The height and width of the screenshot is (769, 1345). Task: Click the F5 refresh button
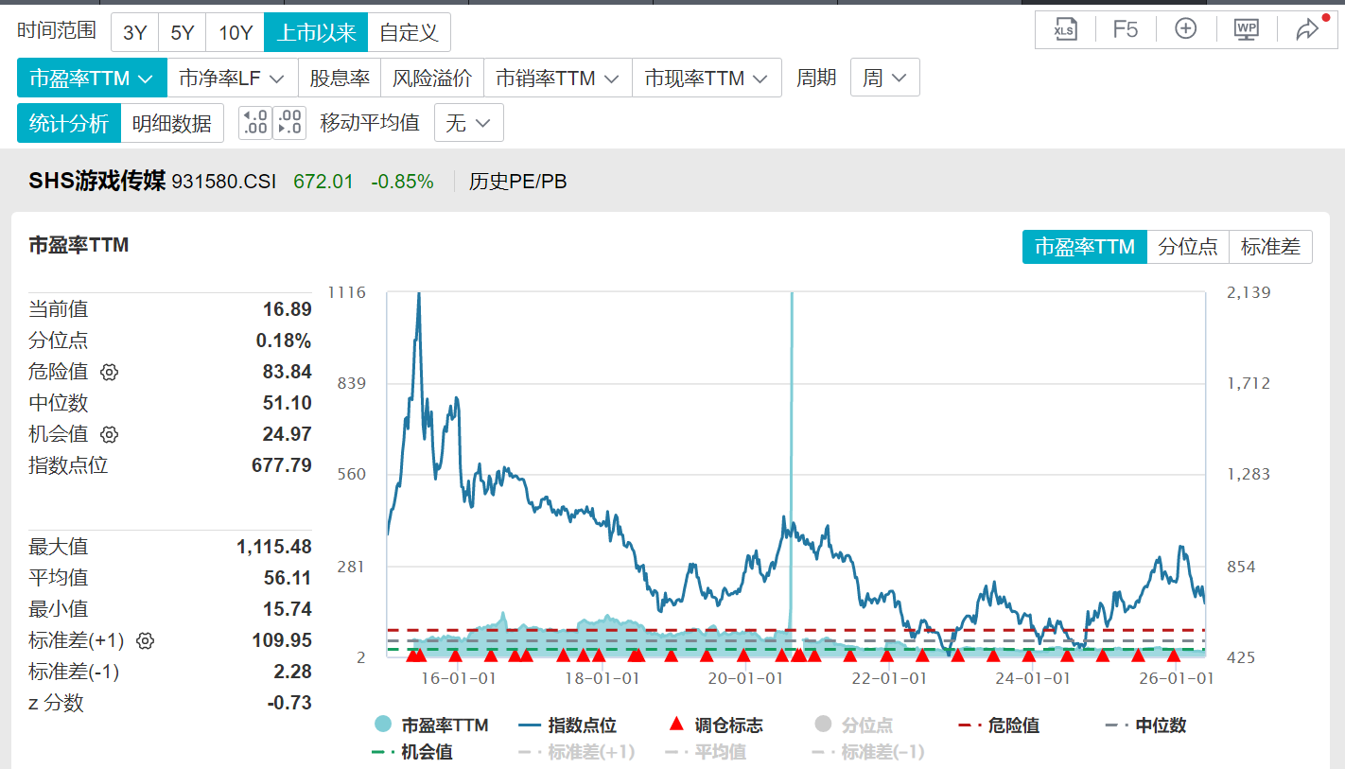coord(1126,29)
